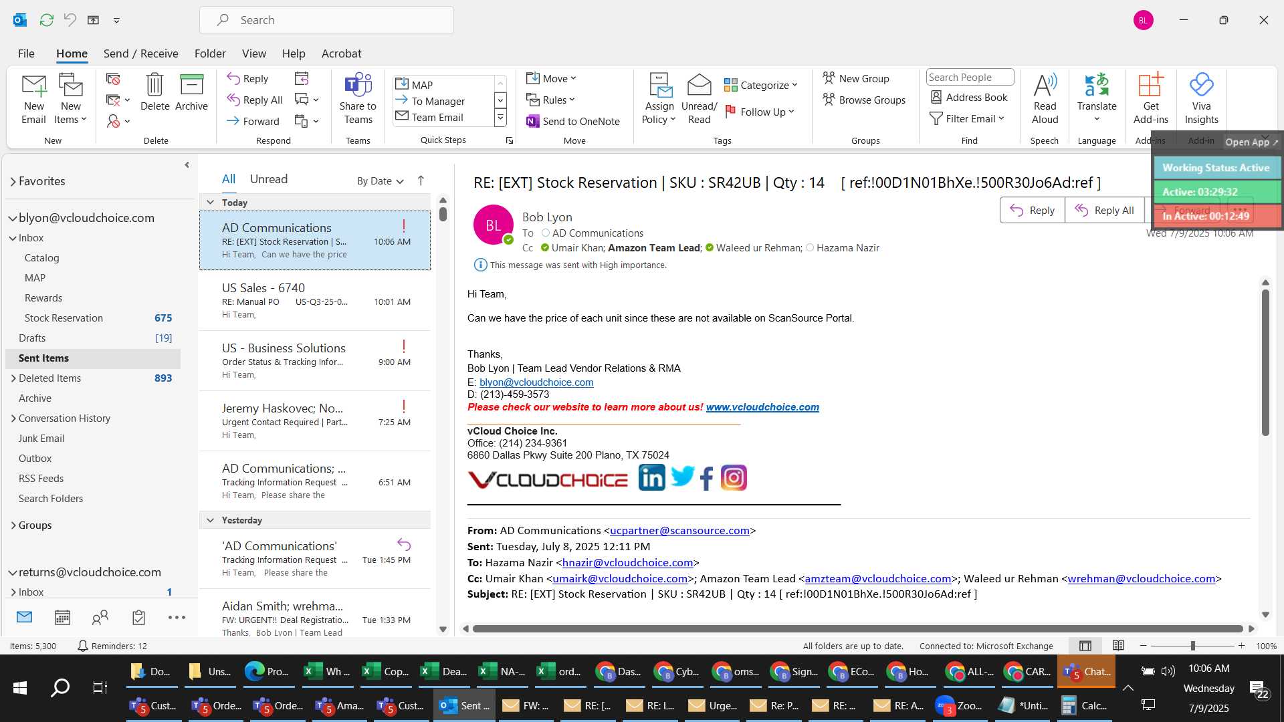Open www.vcloudchoice.com link
The width and height of the screenshot is (1284, 722).
click(x=762, y=407)
